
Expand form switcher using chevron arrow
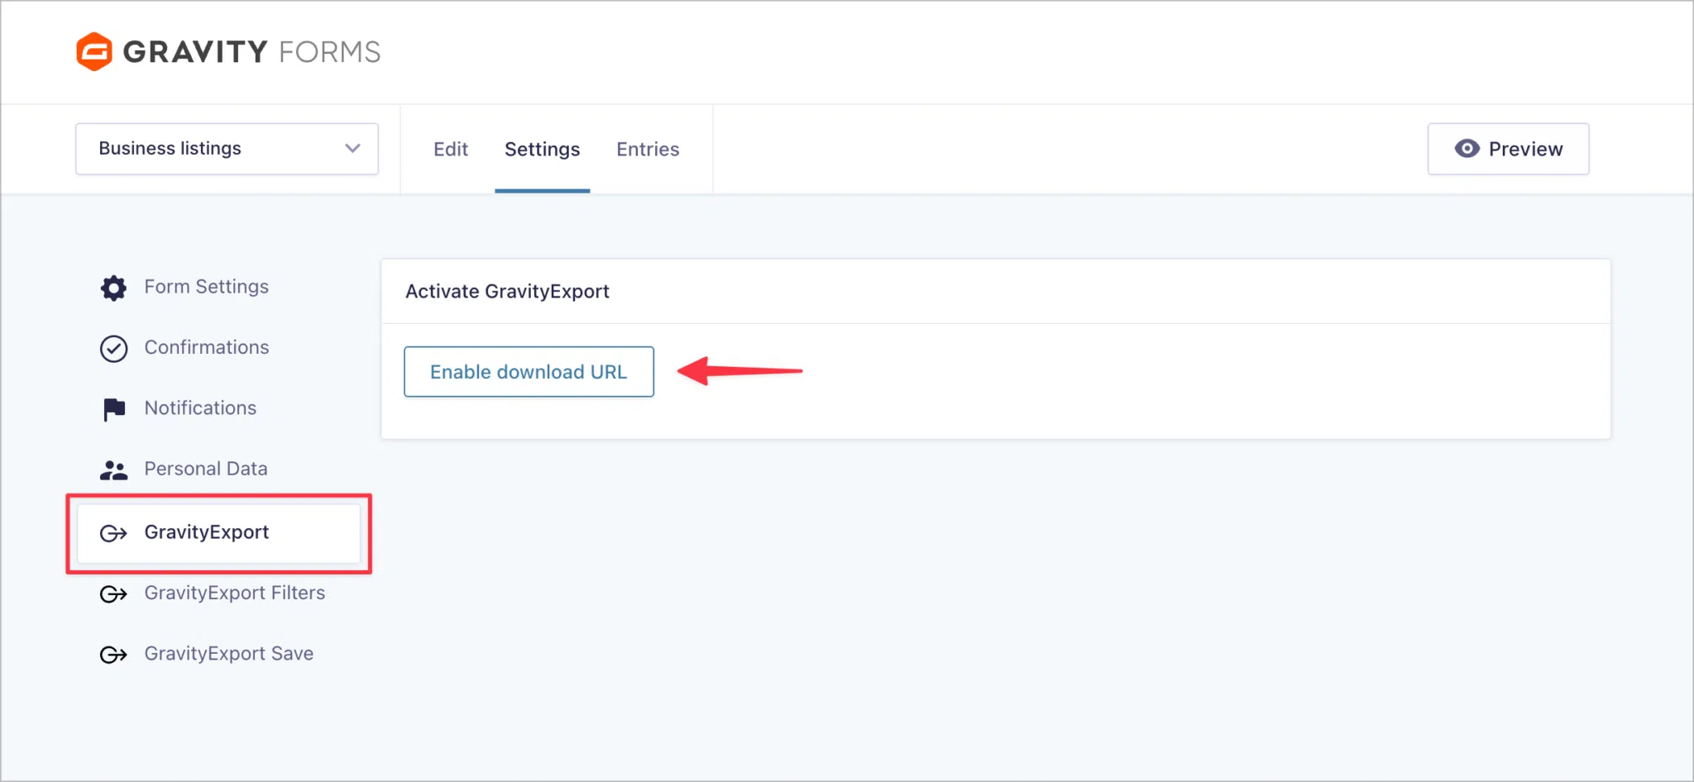[x=353, y=149]
